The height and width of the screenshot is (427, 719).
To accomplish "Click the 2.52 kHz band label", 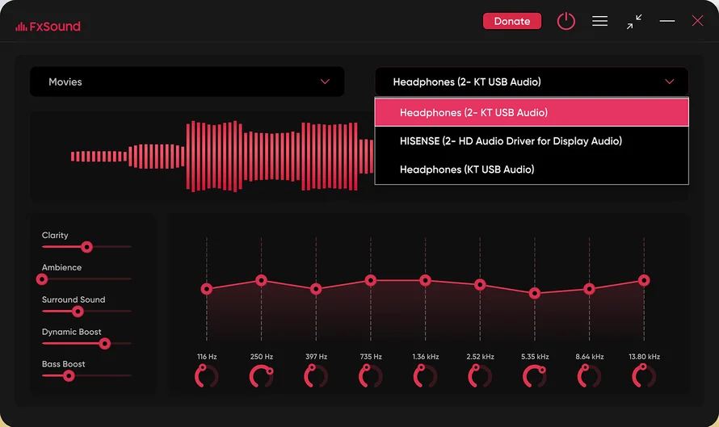I will pos(480,357).
